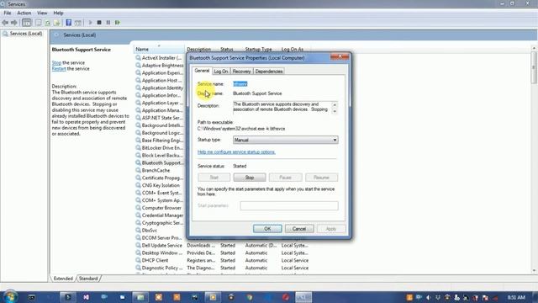The width and height of the screenshot is (538, 303).
Task: Click the Stop button in Properties dialog
Action: point(250,178)
